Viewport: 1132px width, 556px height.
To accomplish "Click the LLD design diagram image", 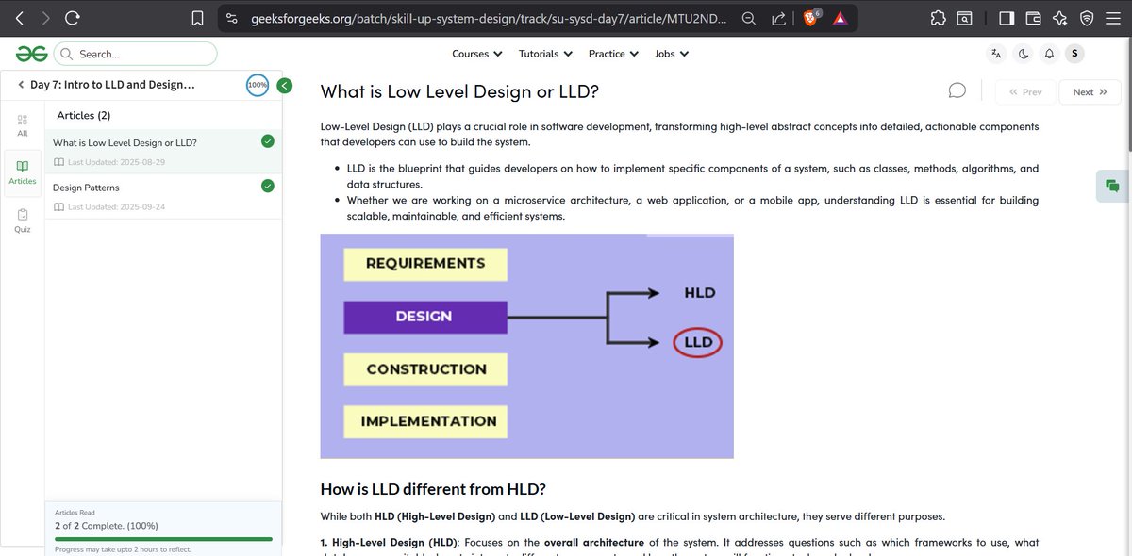I will click(x=526, y=346).
